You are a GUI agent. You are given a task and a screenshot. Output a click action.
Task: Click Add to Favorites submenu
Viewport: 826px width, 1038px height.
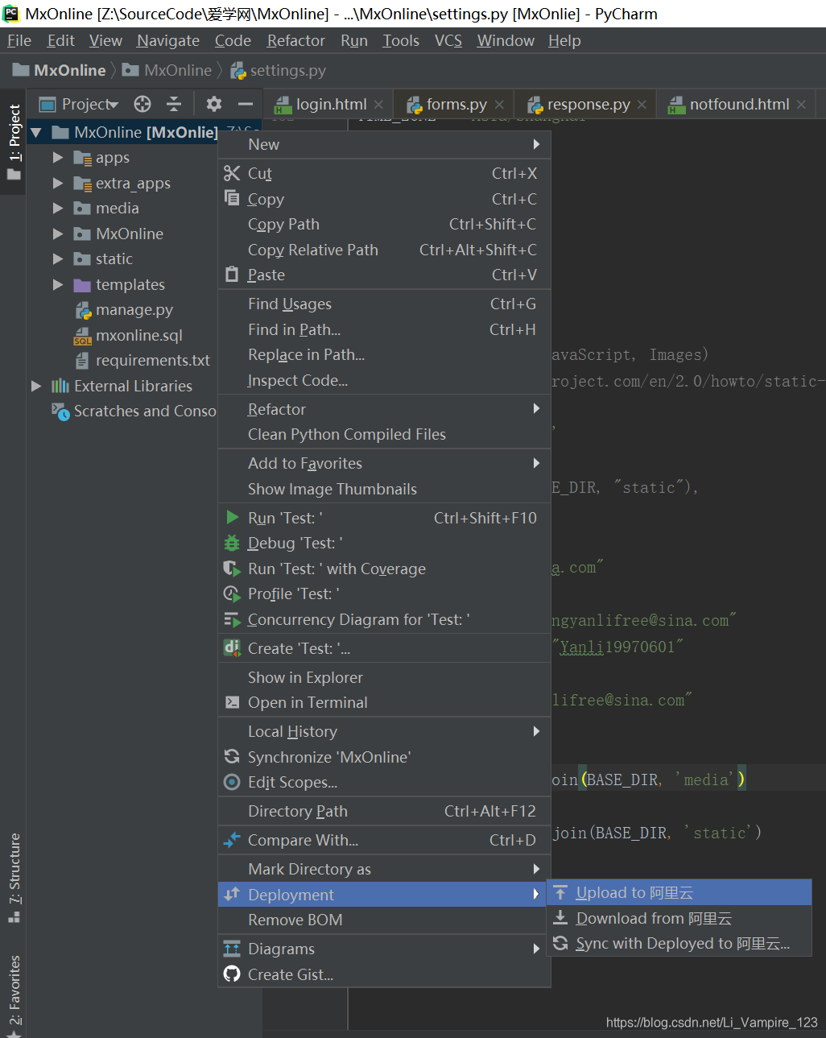[x=384, y=463]
